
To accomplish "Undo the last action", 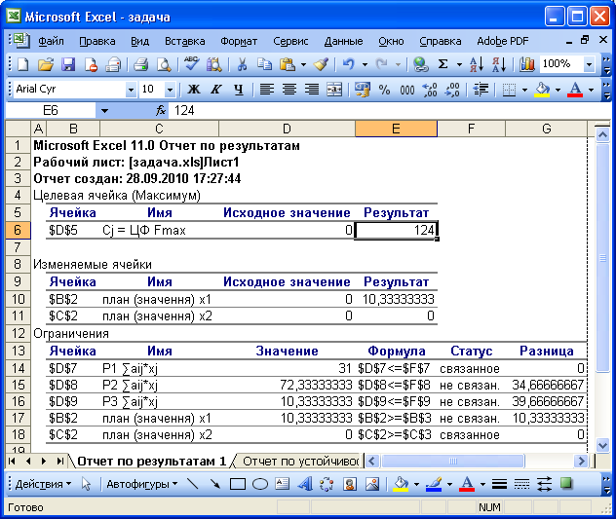I will (x=349, y=64).
